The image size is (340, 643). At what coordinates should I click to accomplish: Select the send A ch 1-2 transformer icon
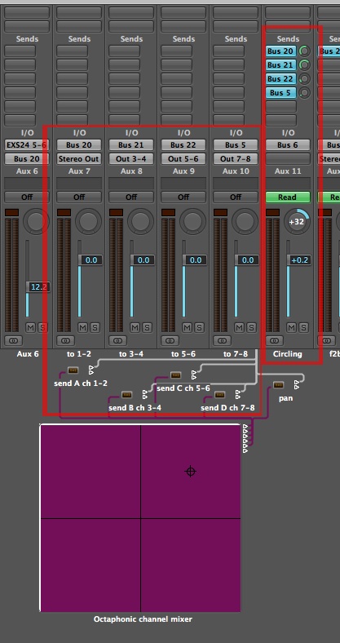[x=73, y=370]
